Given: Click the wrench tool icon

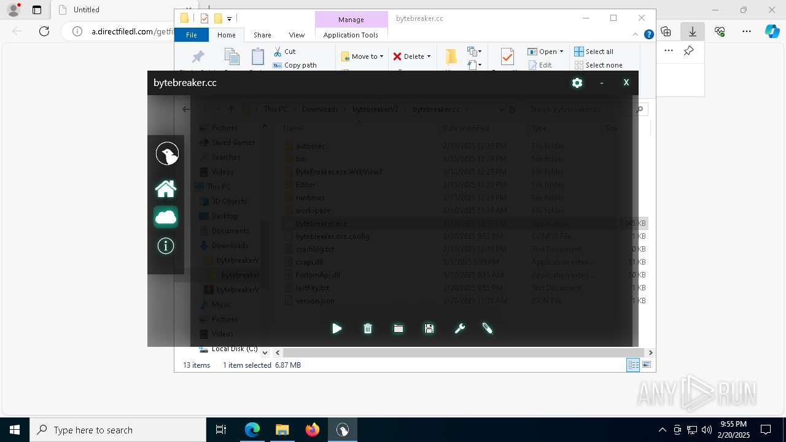Looking at the screenshot, I should pos(460,328).
